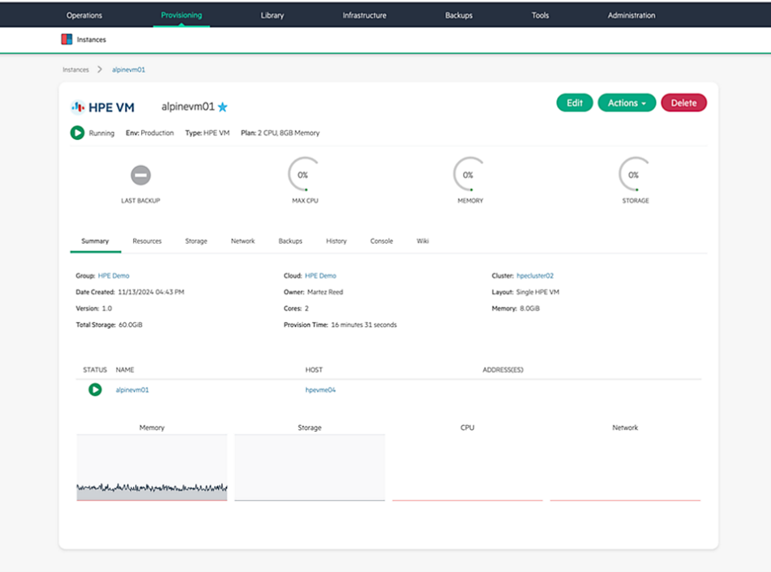Click the Env: Production text
The height and width of the screenshot is (572, 771).
[150, 133]
